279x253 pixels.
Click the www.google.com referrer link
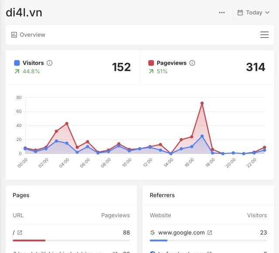pyautogui.click(x=181, y=232)
